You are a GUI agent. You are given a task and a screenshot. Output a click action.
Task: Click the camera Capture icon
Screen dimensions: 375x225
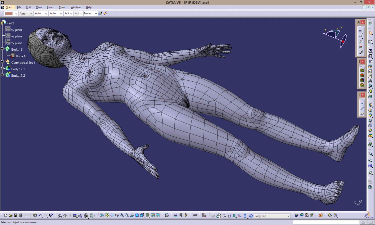tap(195, 215)
